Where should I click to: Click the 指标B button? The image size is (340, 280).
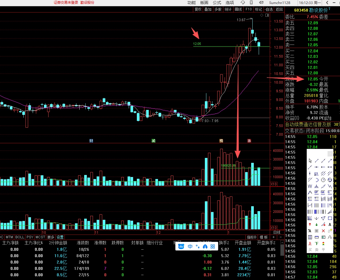coord(252,237)
